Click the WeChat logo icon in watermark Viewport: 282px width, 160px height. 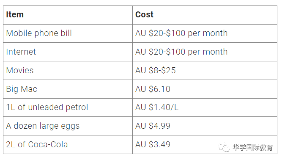(224, 147)
